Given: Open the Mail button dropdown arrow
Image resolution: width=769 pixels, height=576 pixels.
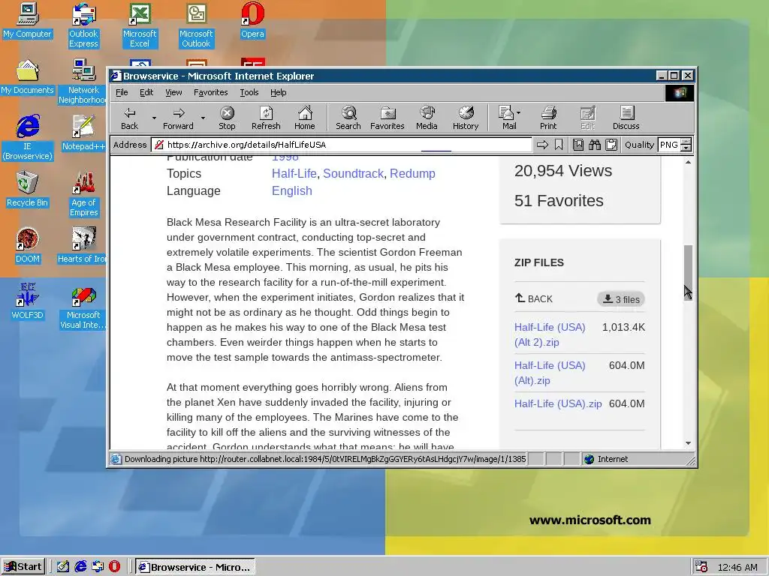Looking at the screenshot, I should coord(518,113).
